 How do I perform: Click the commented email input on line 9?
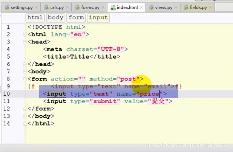[113, 87]
